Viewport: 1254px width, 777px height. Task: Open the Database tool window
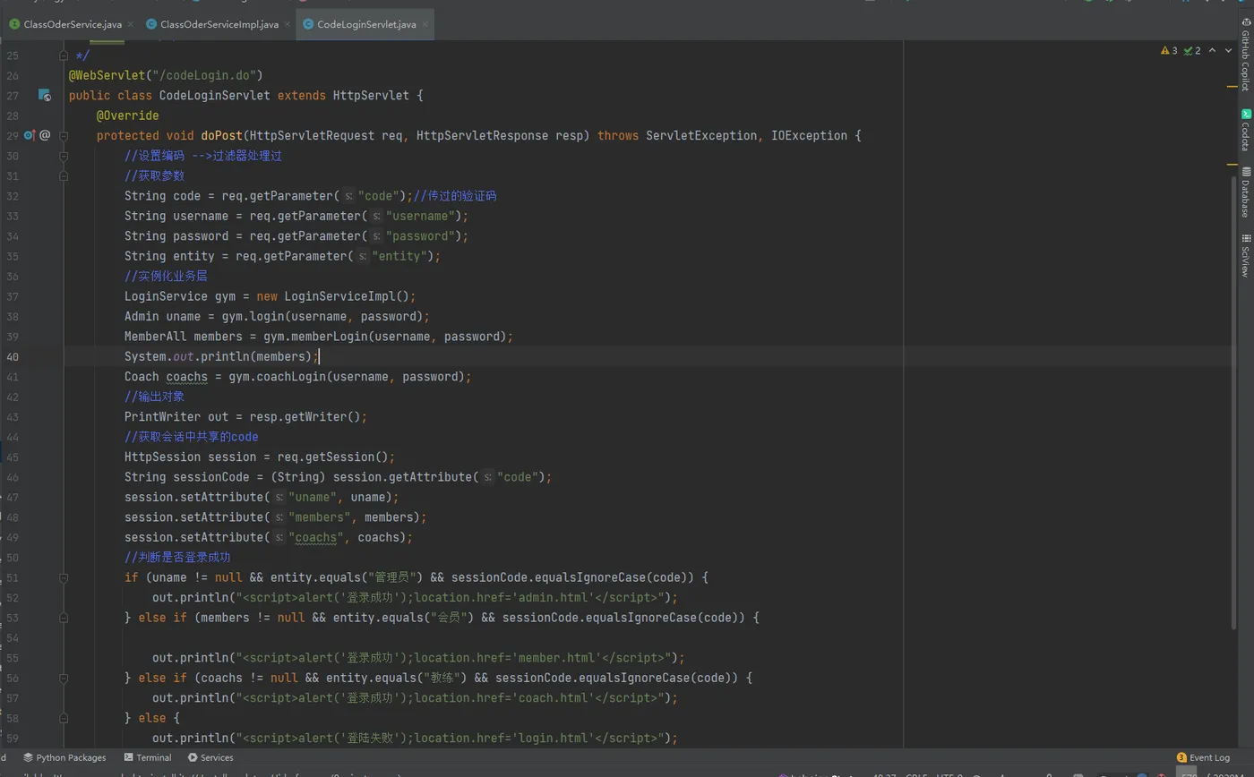coord(1245,192)
